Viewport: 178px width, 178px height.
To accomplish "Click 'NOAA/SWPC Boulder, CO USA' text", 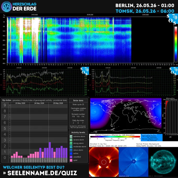I will pos(149,146).
